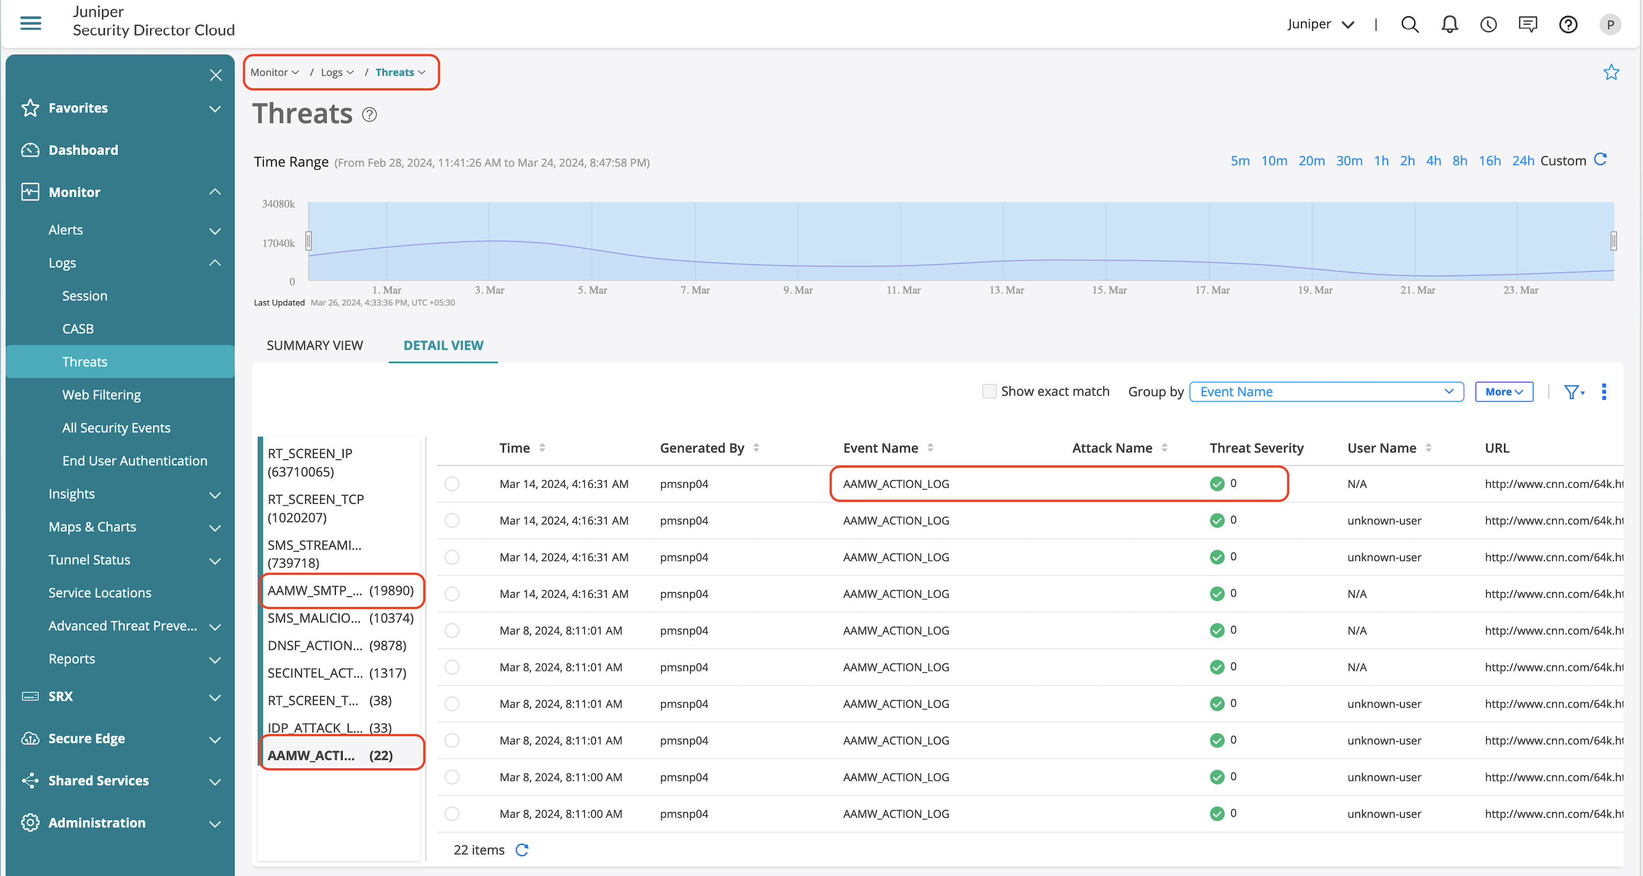The image size is (1643, 876).
Task: Select the AAMW_SMTP group with 19890 events
Action: point(341,590)
